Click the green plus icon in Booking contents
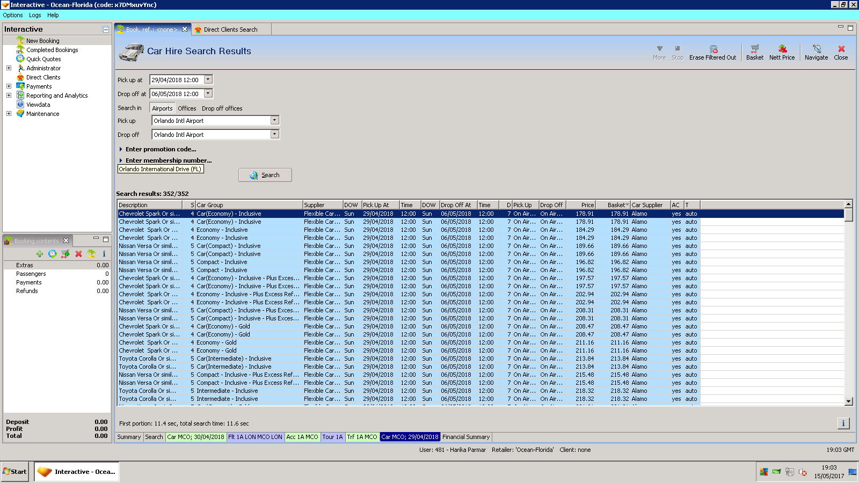 pyautogui.click(x=40, y=254)
